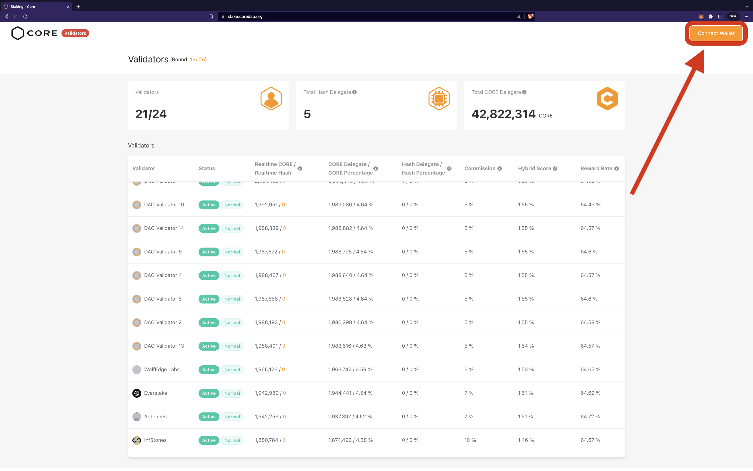
Task: Click the browser extensions puzzle icon
Action: pyautogui.click(x=711, y=16)
